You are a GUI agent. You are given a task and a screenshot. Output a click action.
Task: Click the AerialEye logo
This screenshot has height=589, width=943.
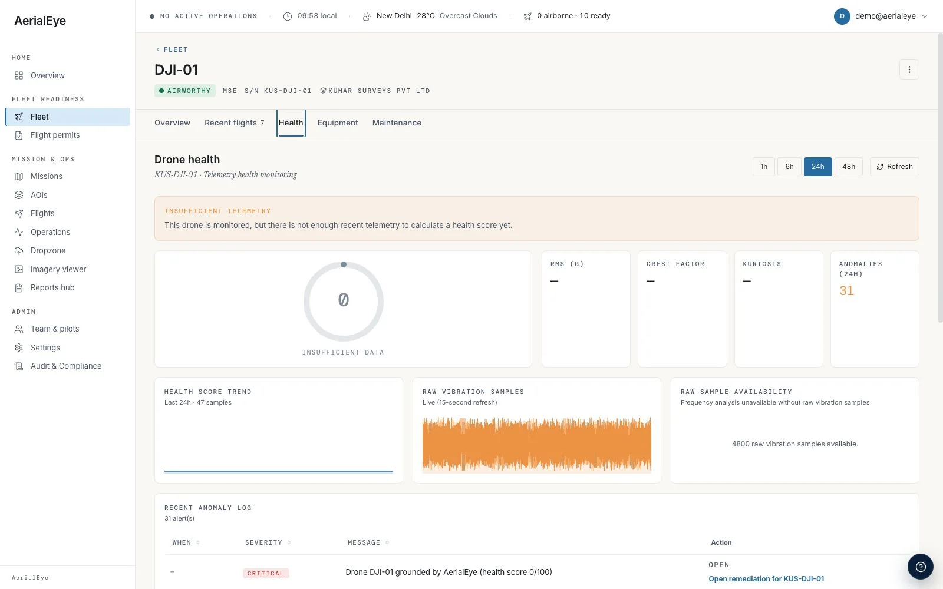point(40,21)
